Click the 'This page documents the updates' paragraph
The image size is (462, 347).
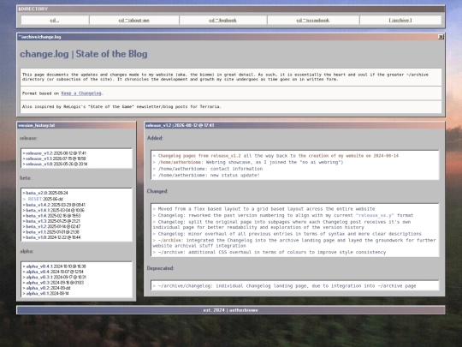coord(225,77)
